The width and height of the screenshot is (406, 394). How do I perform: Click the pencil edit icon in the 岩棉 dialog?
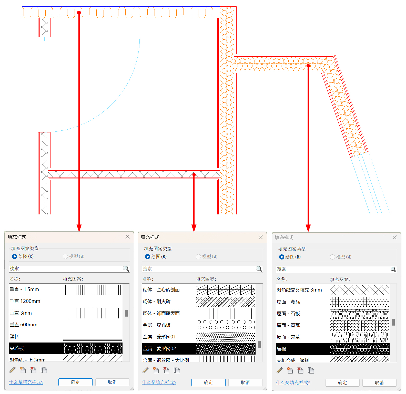(280, 370)
